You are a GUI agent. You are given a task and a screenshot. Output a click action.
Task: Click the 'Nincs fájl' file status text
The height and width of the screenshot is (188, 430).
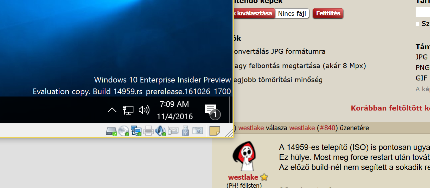point(292,14)
